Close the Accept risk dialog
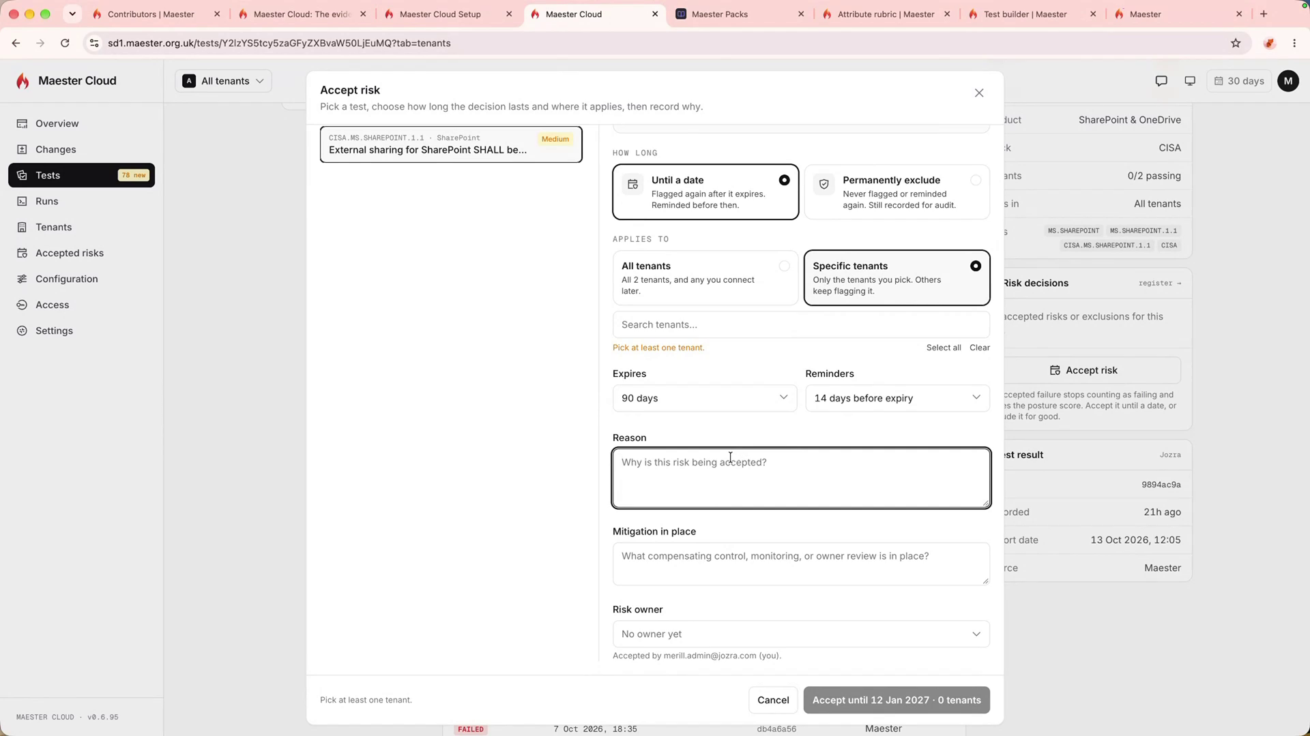Viewport: 1310px width, 736px height. [x=979, y=93]
